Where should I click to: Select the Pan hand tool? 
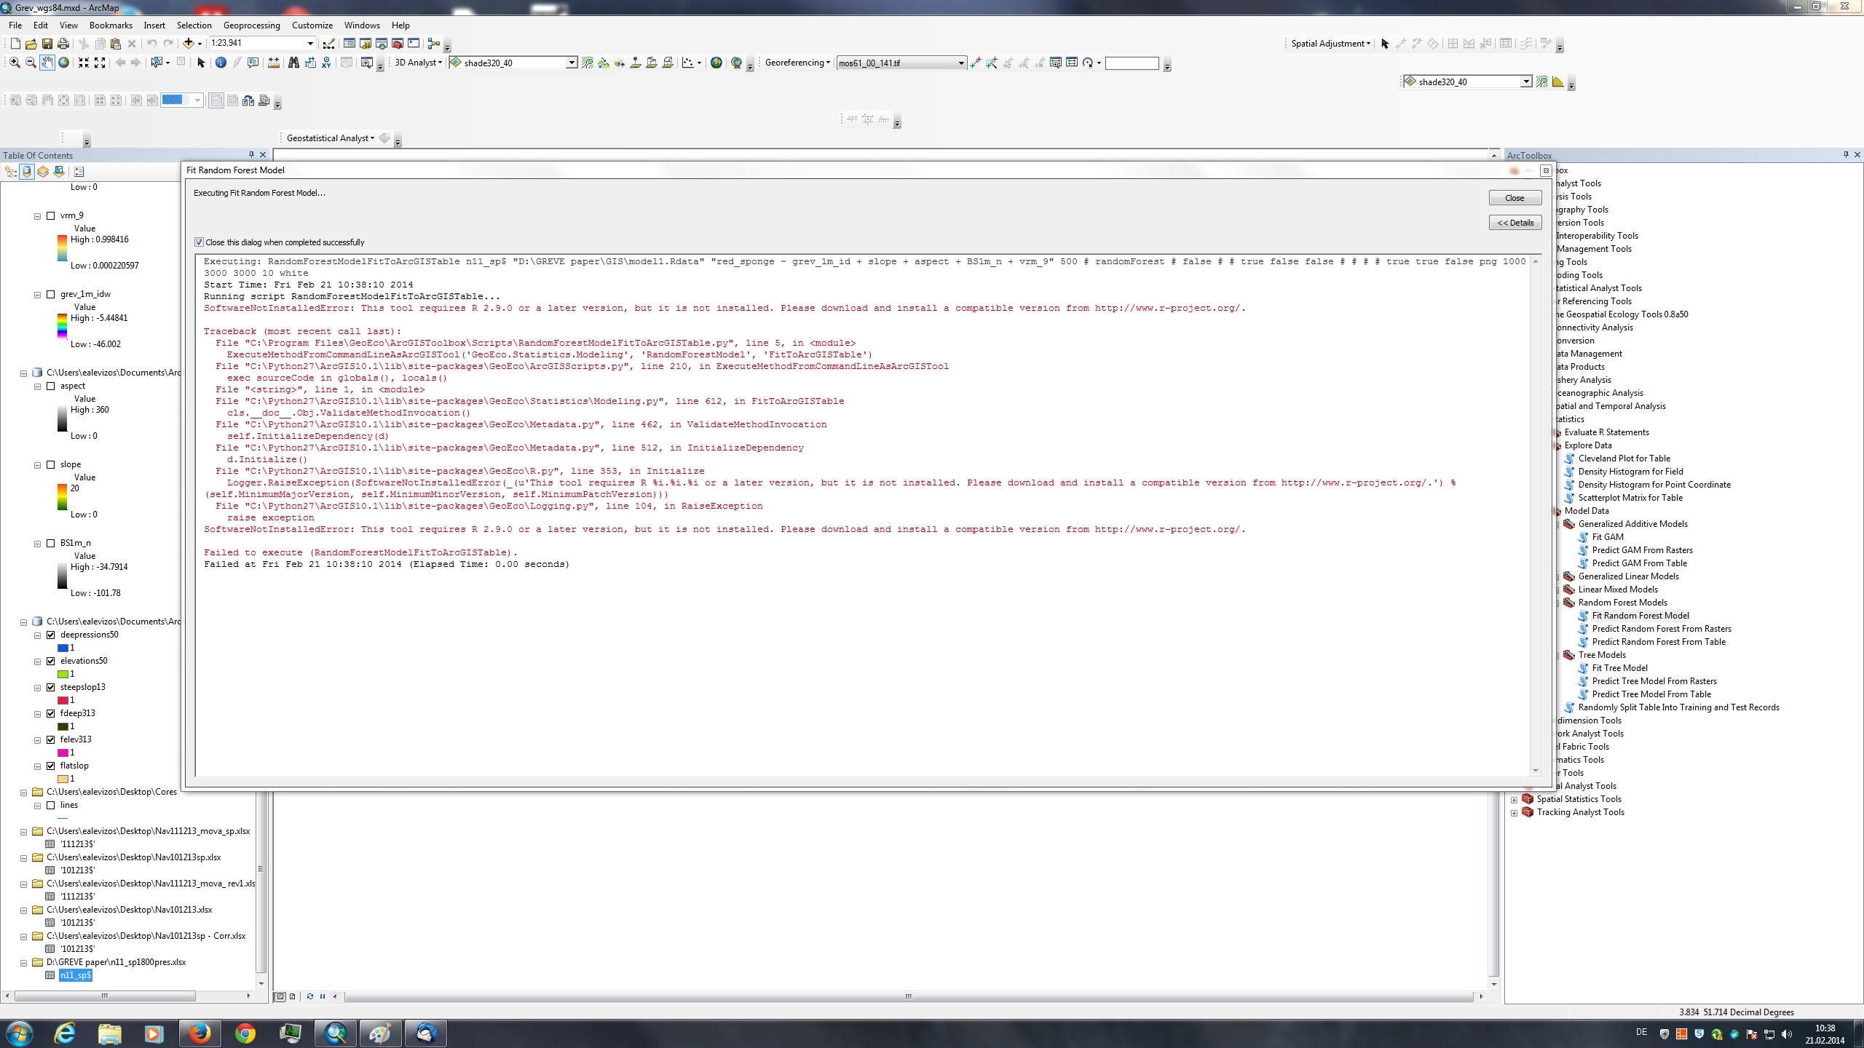(47, 63)
